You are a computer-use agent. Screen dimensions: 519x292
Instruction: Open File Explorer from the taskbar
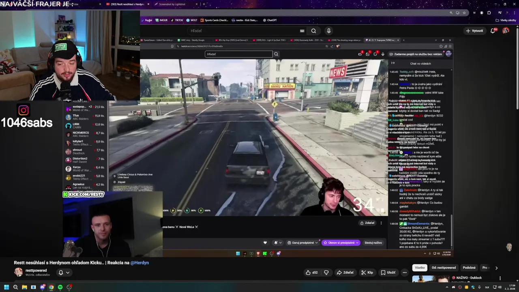pos(24,287)
